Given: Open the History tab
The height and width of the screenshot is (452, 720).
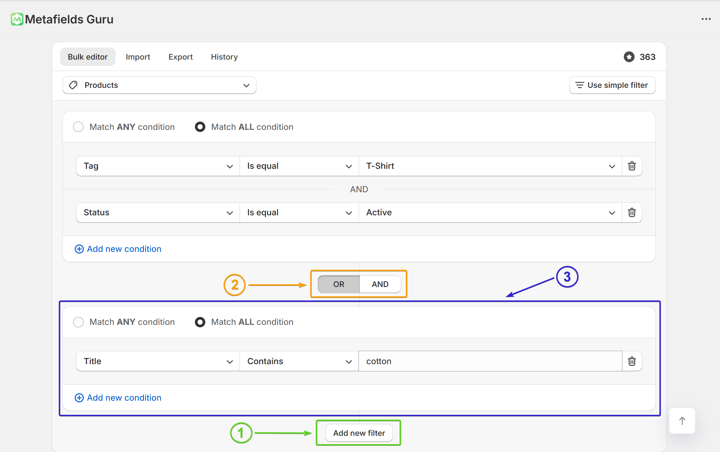Looking at the screenshot, I should (x=224, y=57).
